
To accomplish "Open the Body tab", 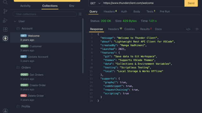I will click(137, 12).
